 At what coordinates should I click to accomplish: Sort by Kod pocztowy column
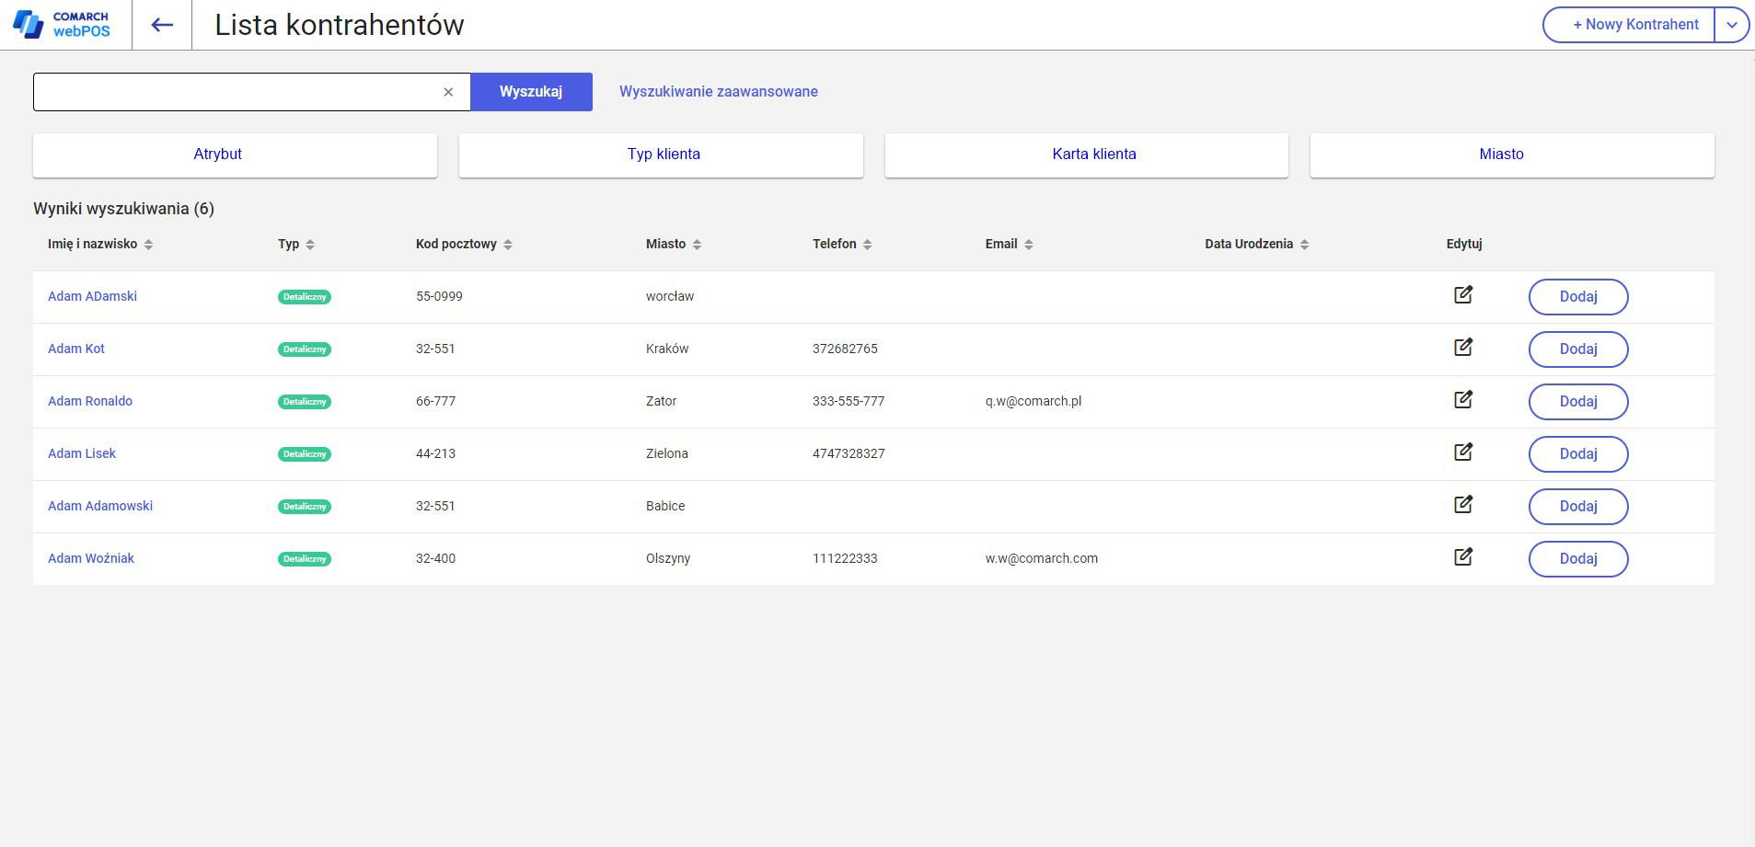point(508,245)
